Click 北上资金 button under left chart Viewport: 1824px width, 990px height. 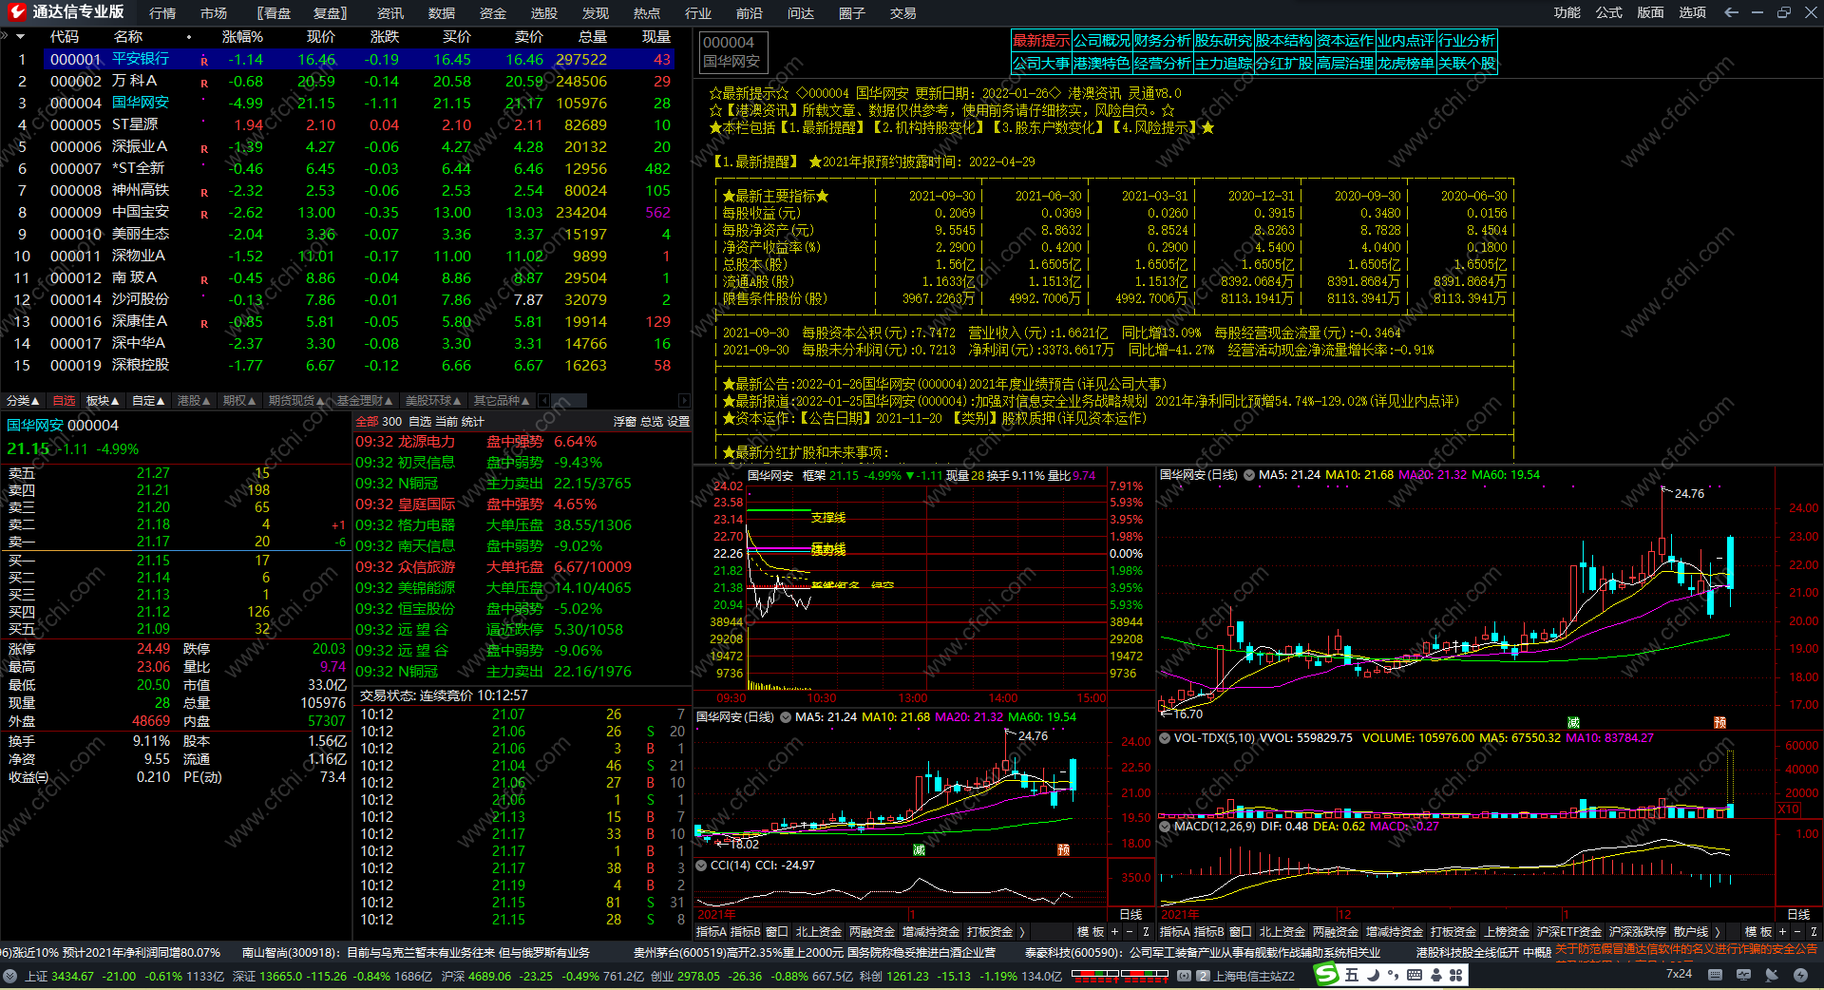pyautogui.click(x=819, y=932)
